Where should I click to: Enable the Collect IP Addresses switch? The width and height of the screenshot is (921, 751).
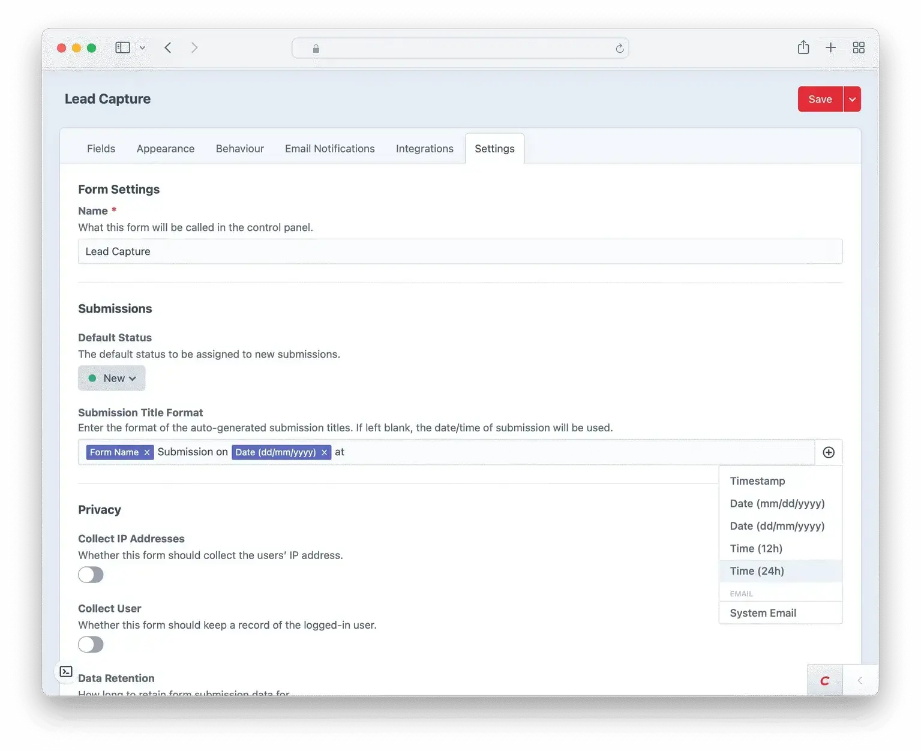tap(91, 574)
